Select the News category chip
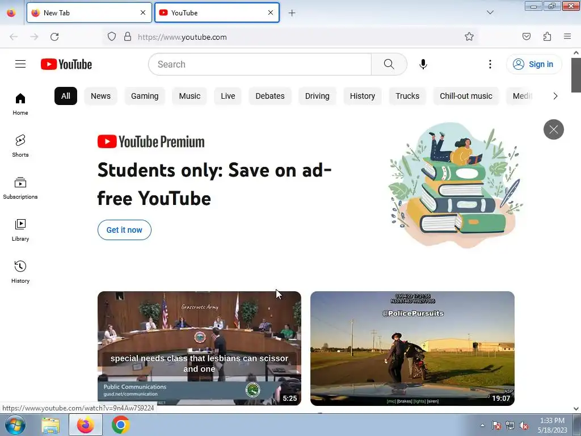 [100, 96]
